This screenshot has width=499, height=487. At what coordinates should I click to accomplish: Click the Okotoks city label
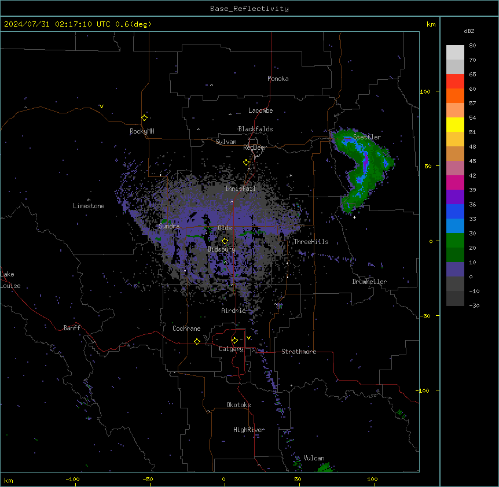coord(239,405)
